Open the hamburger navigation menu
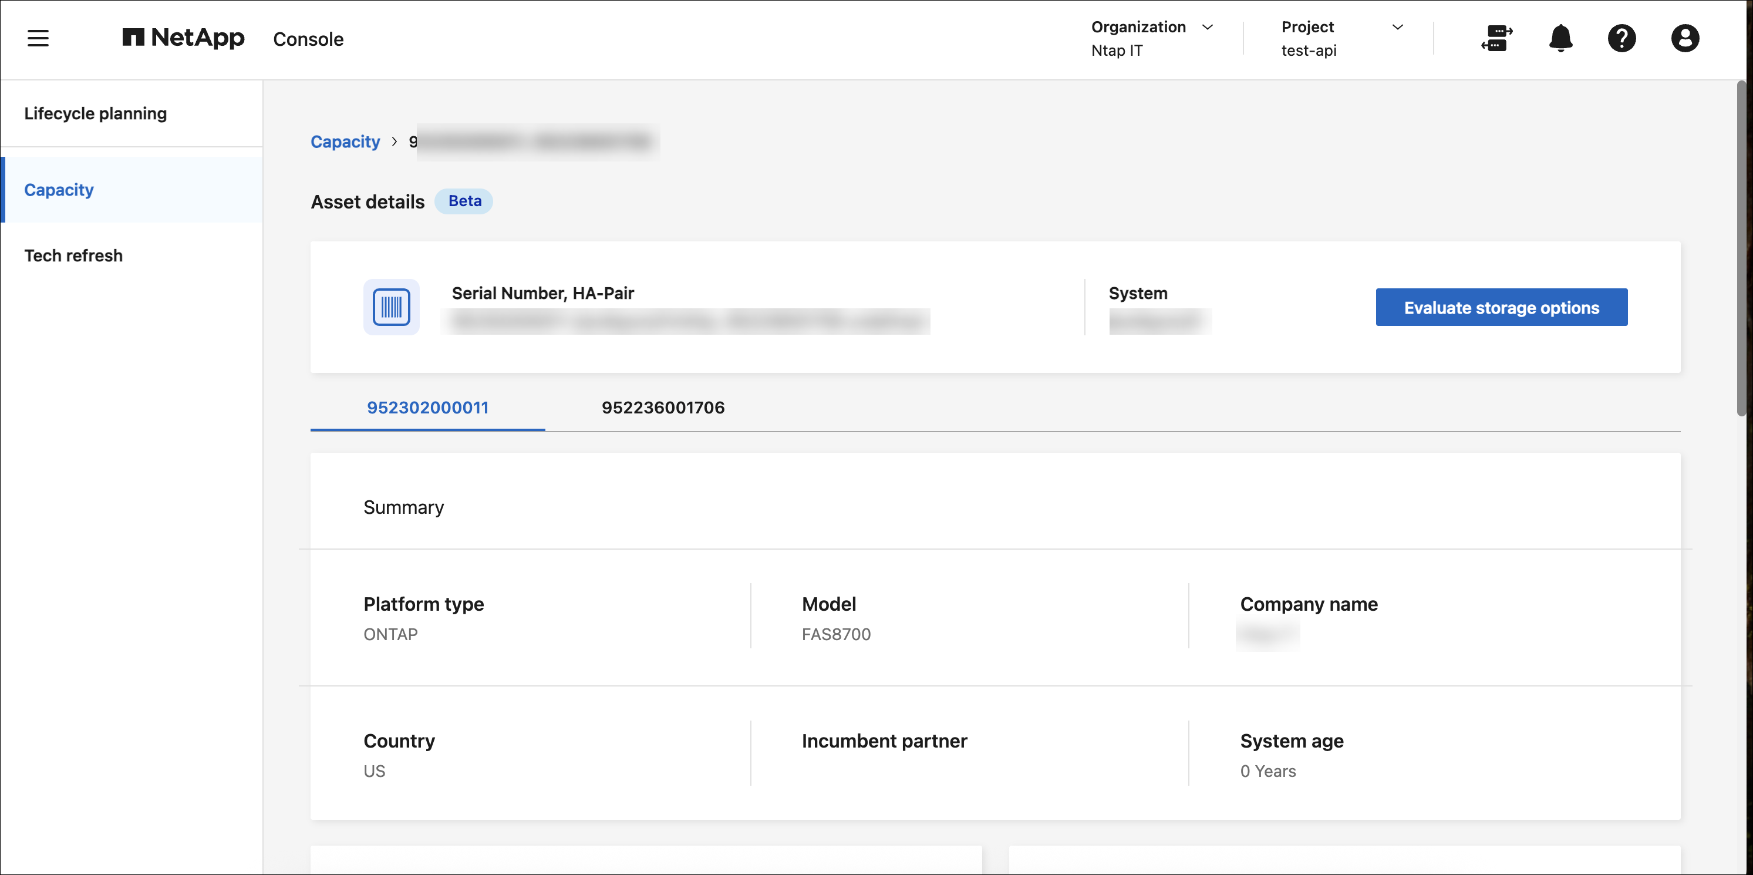1753x875 pixels. pos(38,38)
